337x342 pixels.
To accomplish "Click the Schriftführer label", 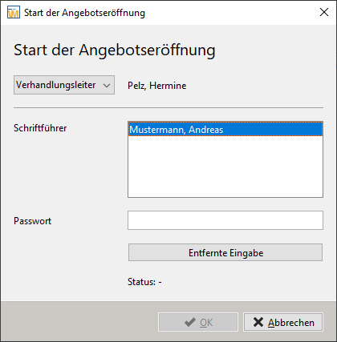I will pyautogui.click(x=40, y=128).
